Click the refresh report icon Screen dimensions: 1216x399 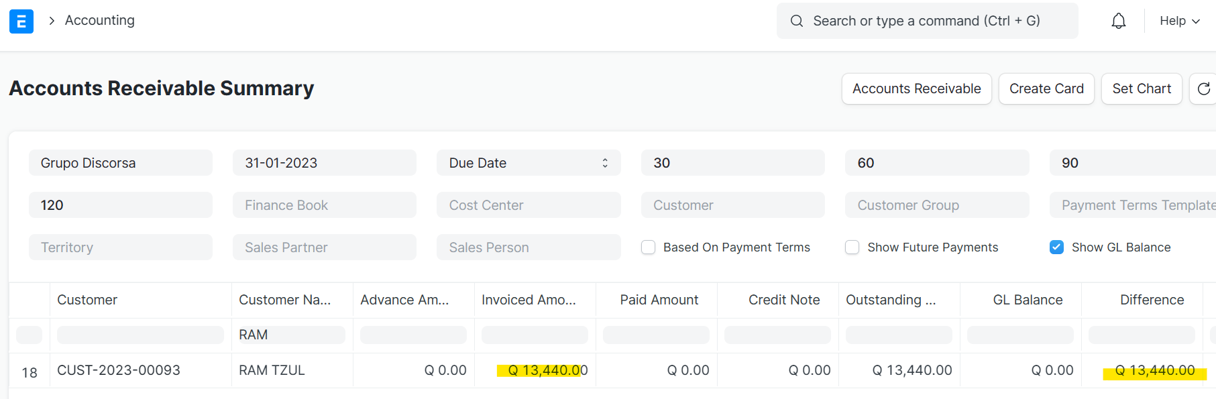point(1203,89)
